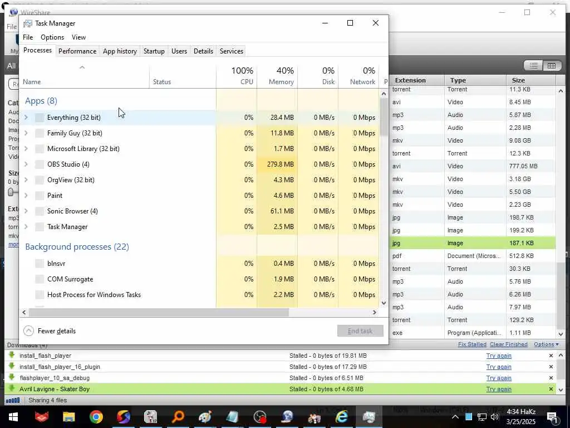Click the End task button
The image size is (570, 428).
coord(360,331)
